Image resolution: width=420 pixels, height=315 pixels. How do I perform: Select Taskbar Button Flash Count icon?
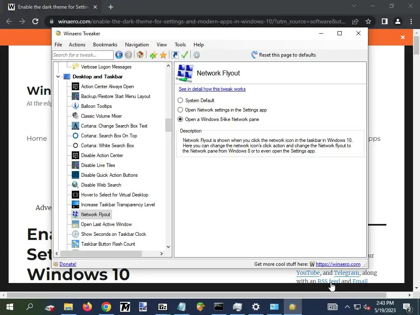(75, 244)
